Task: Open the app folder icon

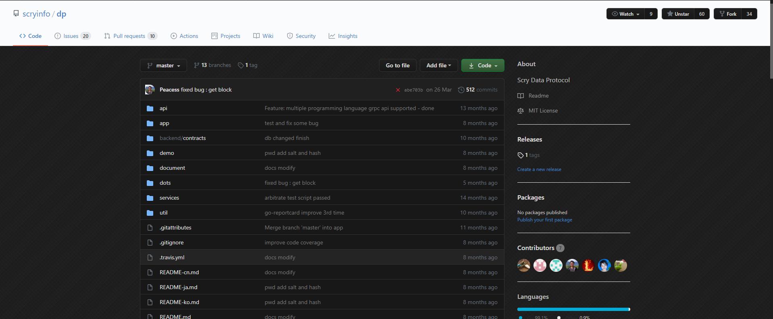Action: (150, 123)
